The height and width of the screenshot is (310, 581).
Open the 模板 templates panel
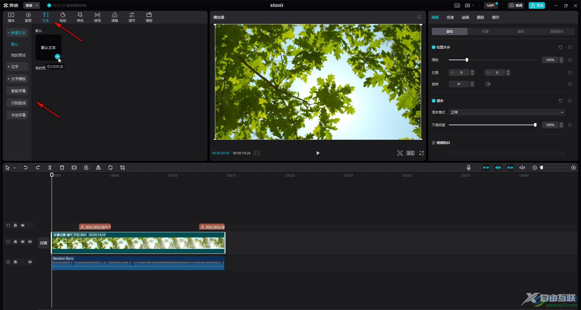(x=149, y=17)
